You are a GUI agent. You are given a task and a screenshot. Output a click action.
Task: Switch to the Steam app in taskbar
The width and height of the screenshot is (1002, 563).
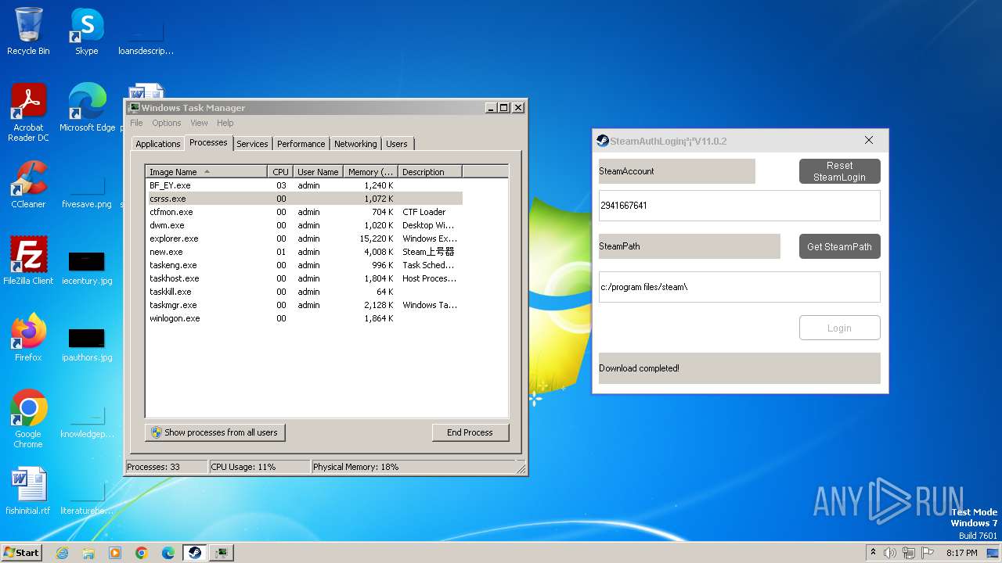195,553
